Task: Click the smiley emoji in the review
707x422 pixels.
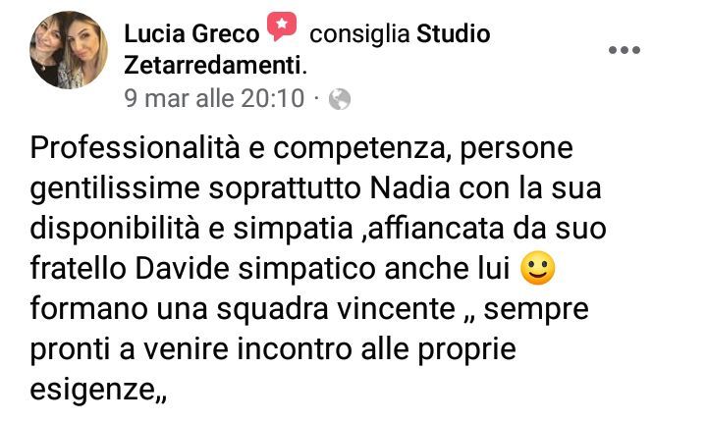Action: click(x=537, y=268)
